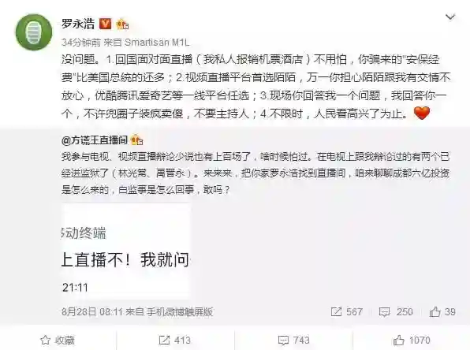The width and height of the screenshot is (470, 350).
Task: Repost this post showing 413 reposts
Action: click(174, 340)
